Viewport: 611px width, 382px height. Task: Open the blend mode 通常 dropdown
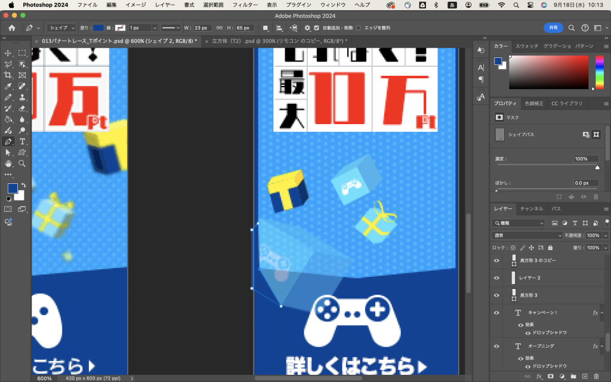518,236
